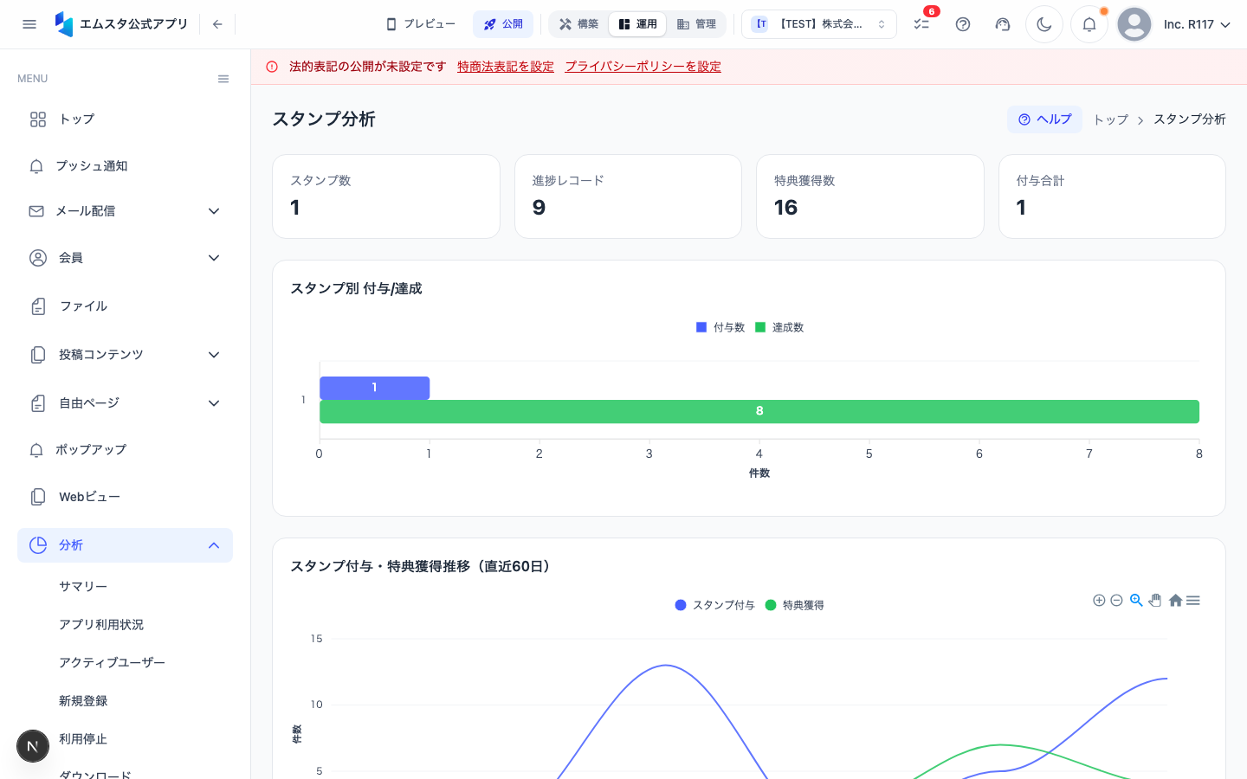Click the エムスタ公式アプリ logo
Screen dimensions: 1247x779
tap(120, 24)
